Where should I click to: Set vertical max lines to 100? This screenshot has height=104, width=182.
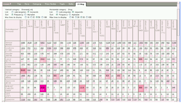pos(42,17)
